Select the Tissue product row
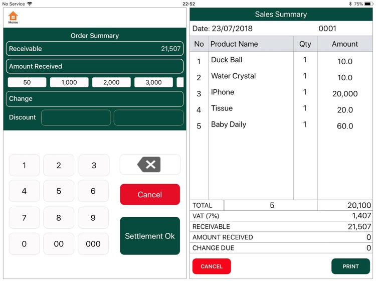The width and height of the screenshot is (376, 282). pyautogui.click(x=281, y=108)
